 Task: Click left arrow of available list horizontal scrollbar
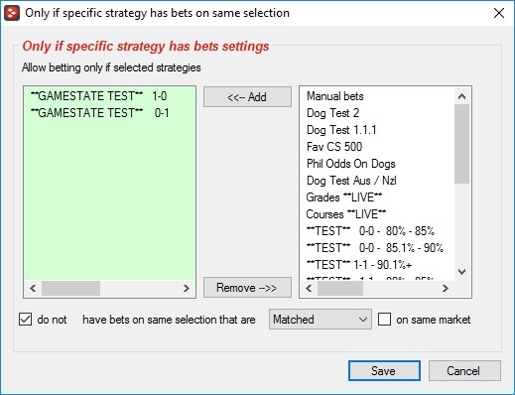(309, 288)
